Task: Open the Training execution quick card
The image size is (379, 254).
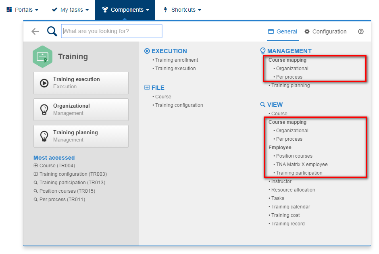Action: click(x=81, y=83)
